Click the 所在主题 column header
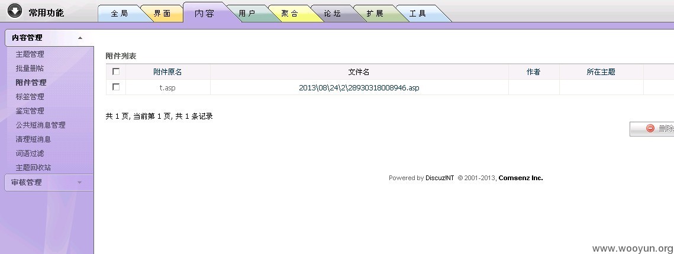The width and height of the screenshot is (674, 254). click(601, 72)
